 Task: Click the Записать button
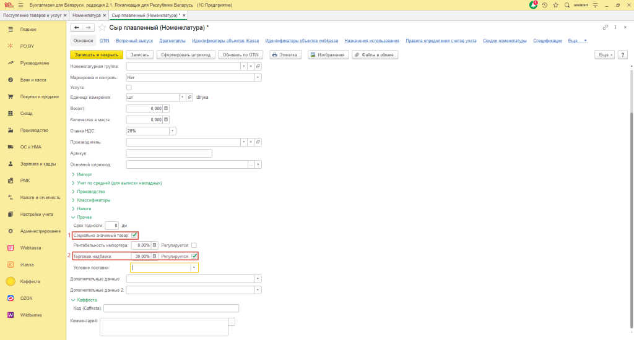[139, 55]
